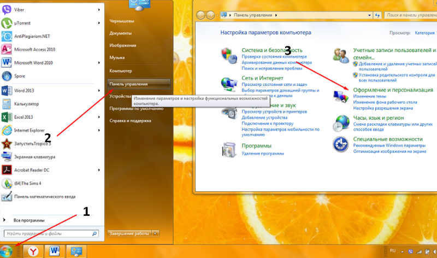Open Компьютер from Start menu
This screenshot has height=258, width=437.
(121, 71)
